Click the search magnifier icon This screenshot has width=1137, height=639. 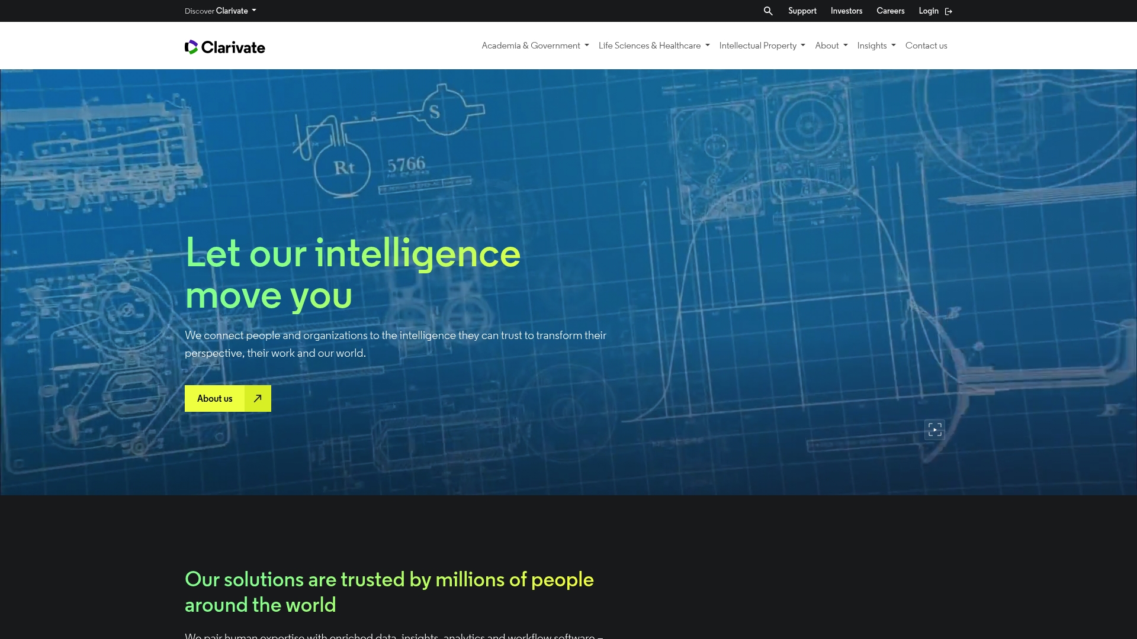pos(767,11)
